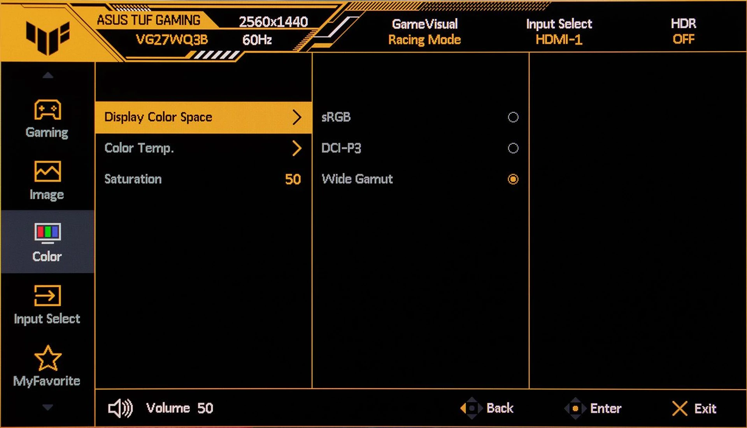Click the Exit button label
747x428 pixels.
pyautogui.click(x=705, y=409)
